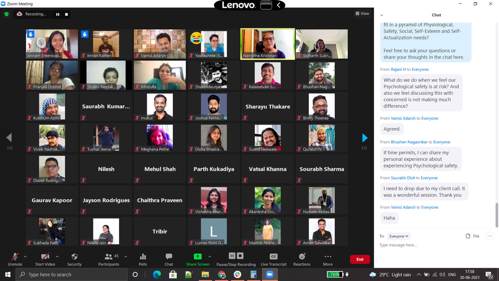Select Nanditha Krishnan video tile

pos(268,44)
